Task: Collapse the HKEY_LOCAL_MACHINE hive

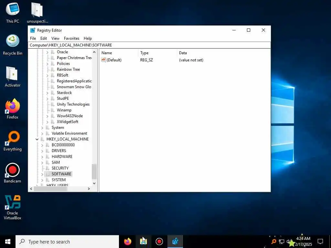Action: (37, 139)
